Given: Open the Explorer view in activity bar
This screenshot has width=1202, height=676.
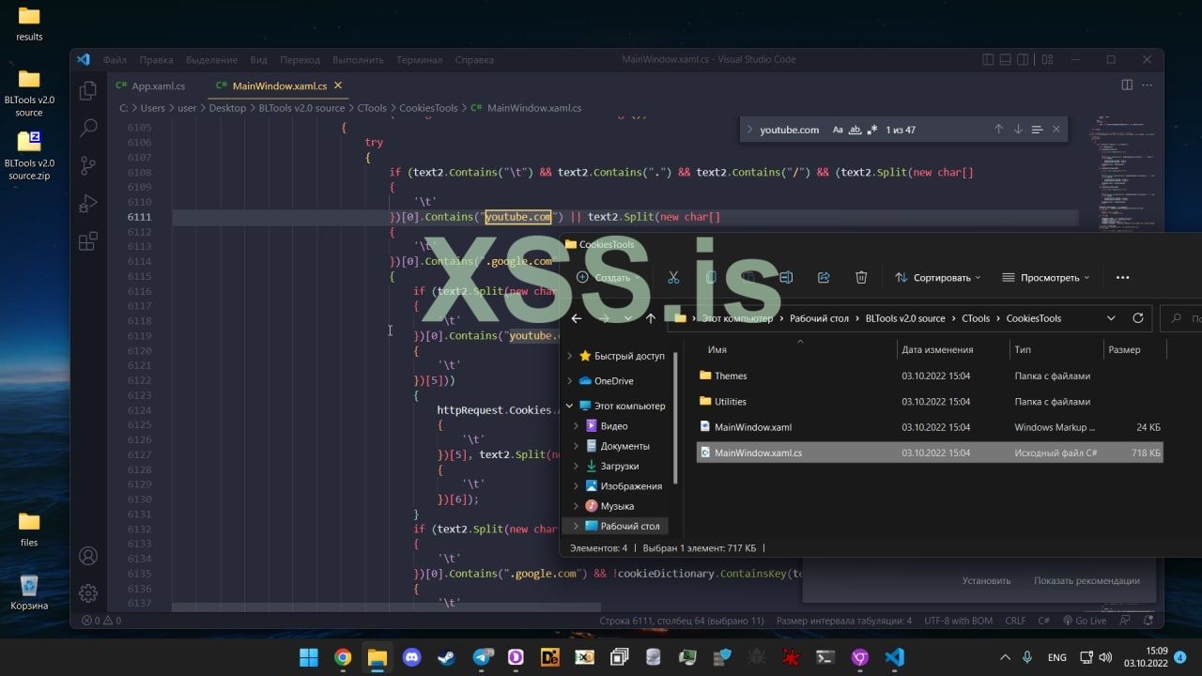Looking at the screenshot, I should pyautogui.click(x=88, y=90).
